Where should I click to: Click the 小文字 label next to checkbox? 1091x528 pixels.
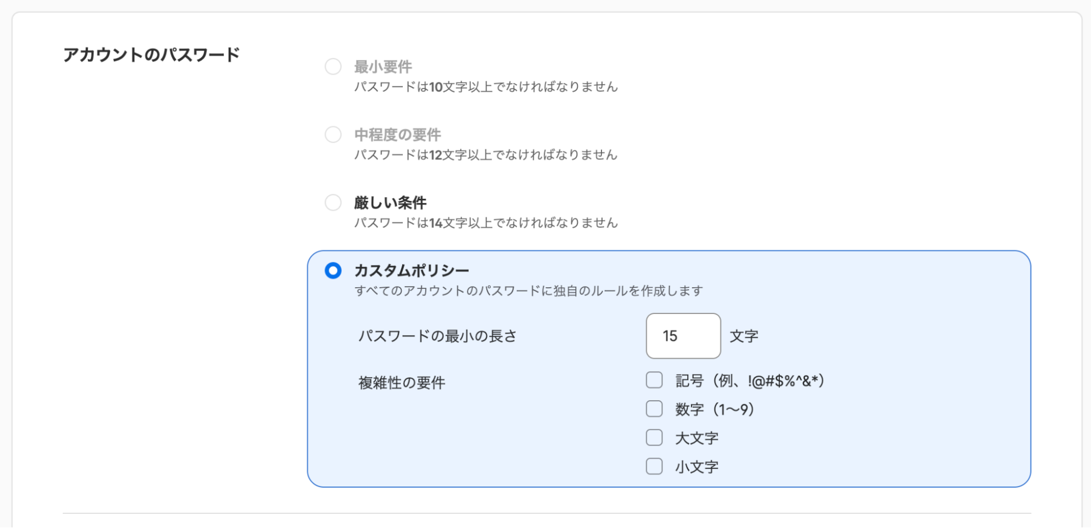tap(697, 466)
